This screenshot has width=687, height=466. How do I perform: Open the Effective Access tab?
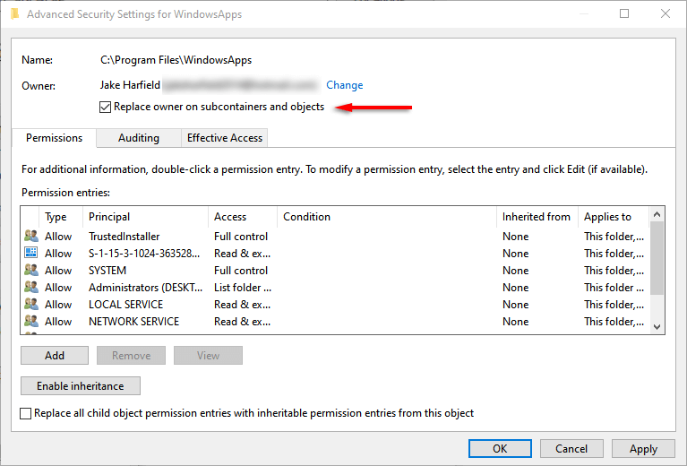coord(224,138)
